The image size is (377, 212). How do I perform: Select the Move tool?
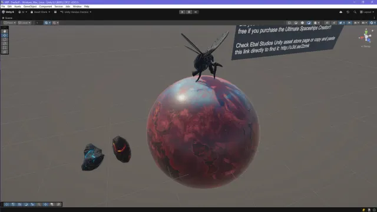[x=5, y=35]
